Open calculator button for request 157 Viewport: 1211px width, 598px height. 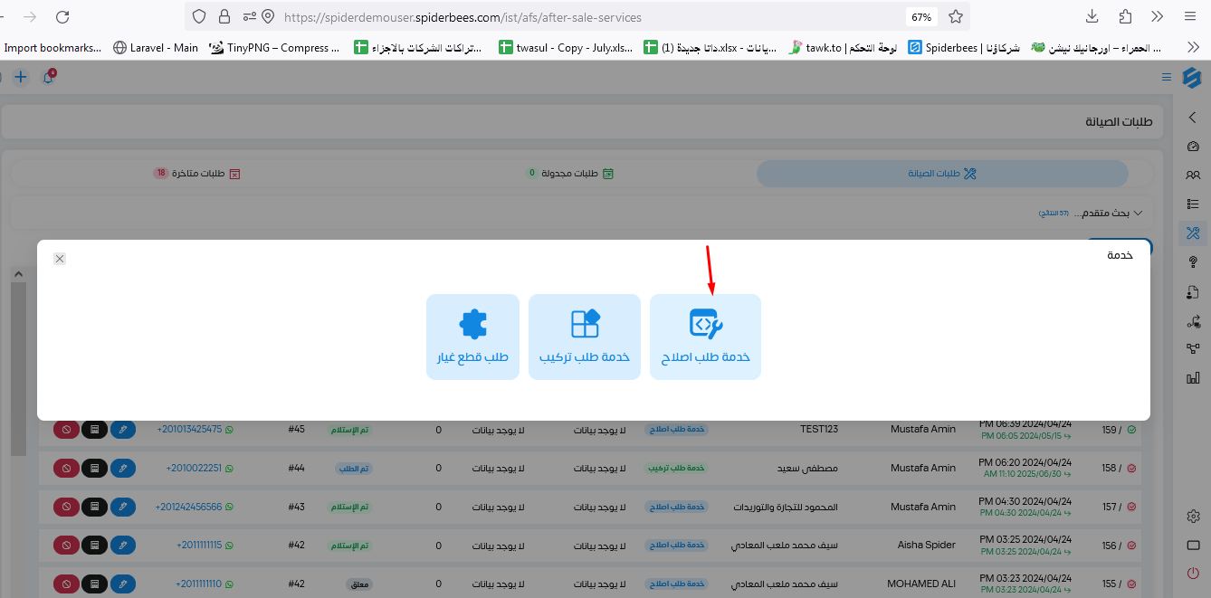(94, 508)
